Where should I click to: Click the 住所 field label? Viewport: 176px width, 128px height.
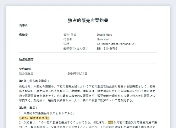[x=66, y=44]
